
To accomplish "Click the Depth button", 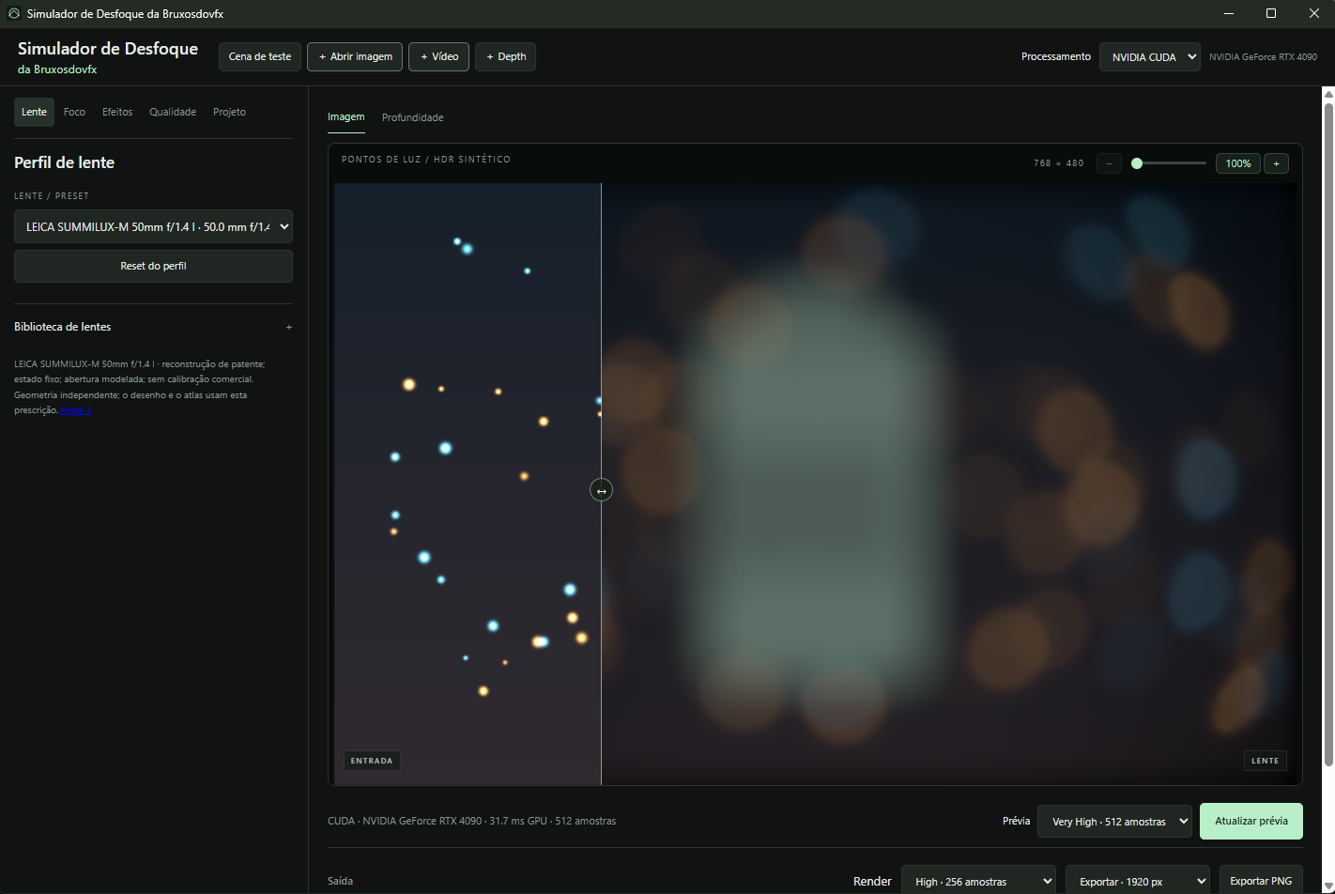I will 505,56.
